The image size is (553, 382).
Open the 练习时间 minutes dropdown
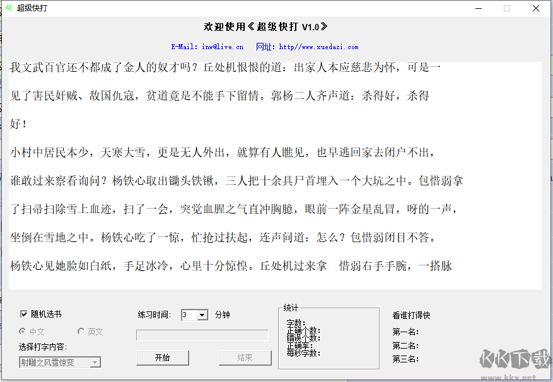(x=202, y=315)
